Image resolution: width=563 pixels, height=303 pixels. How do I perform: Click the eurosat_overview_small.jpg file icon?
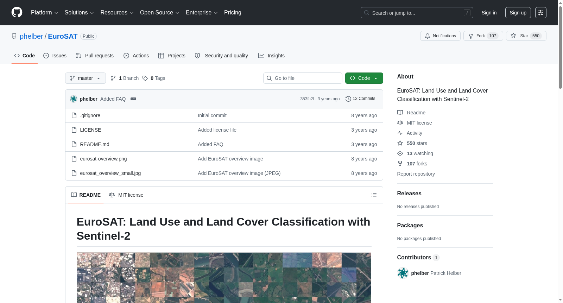point(74,173)
